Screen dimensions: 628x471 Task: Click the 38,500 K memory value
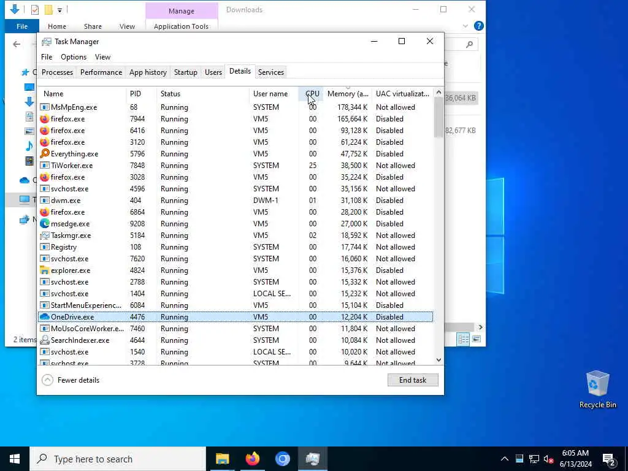click(x=354, y=166)
